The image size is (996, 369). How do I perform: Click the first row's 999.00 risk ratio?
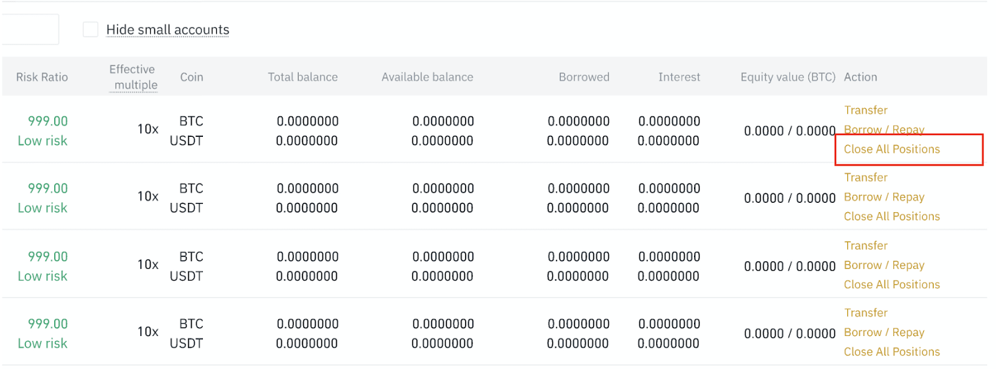[x=48, y=121]
